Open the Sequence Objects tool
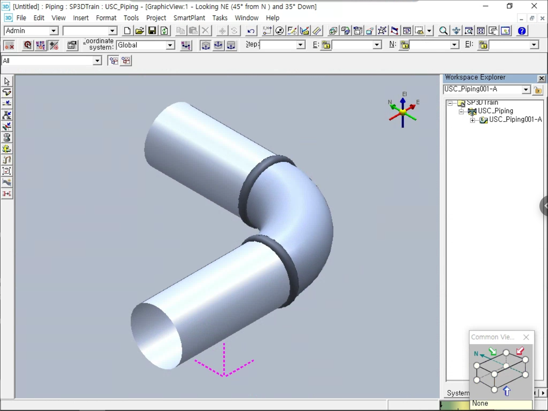This screenshot has height=411, width=548. pyautogui.click(x=7, y=160)
